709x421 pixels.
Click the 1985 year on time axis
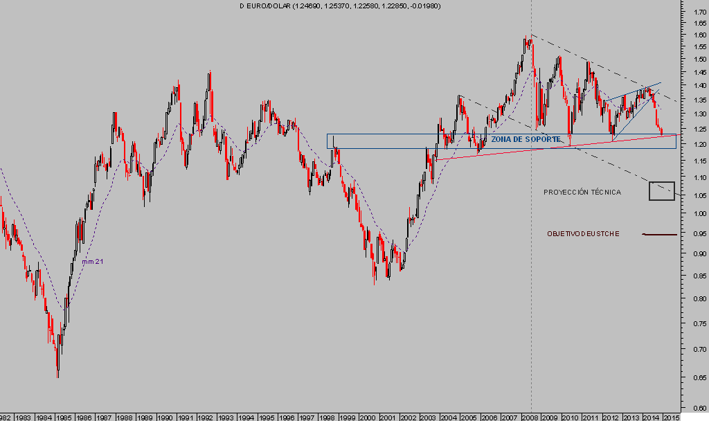point(64,418)
